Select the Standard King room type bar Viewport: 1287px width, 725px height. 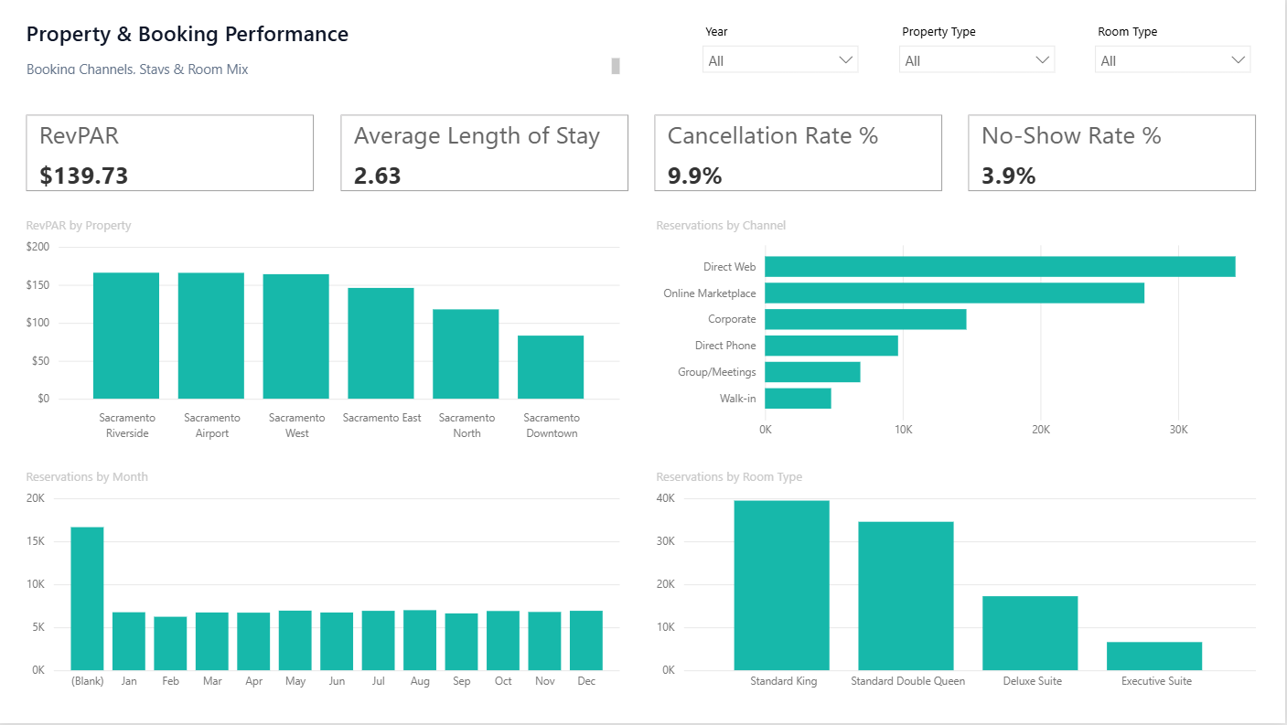(782, 585)
